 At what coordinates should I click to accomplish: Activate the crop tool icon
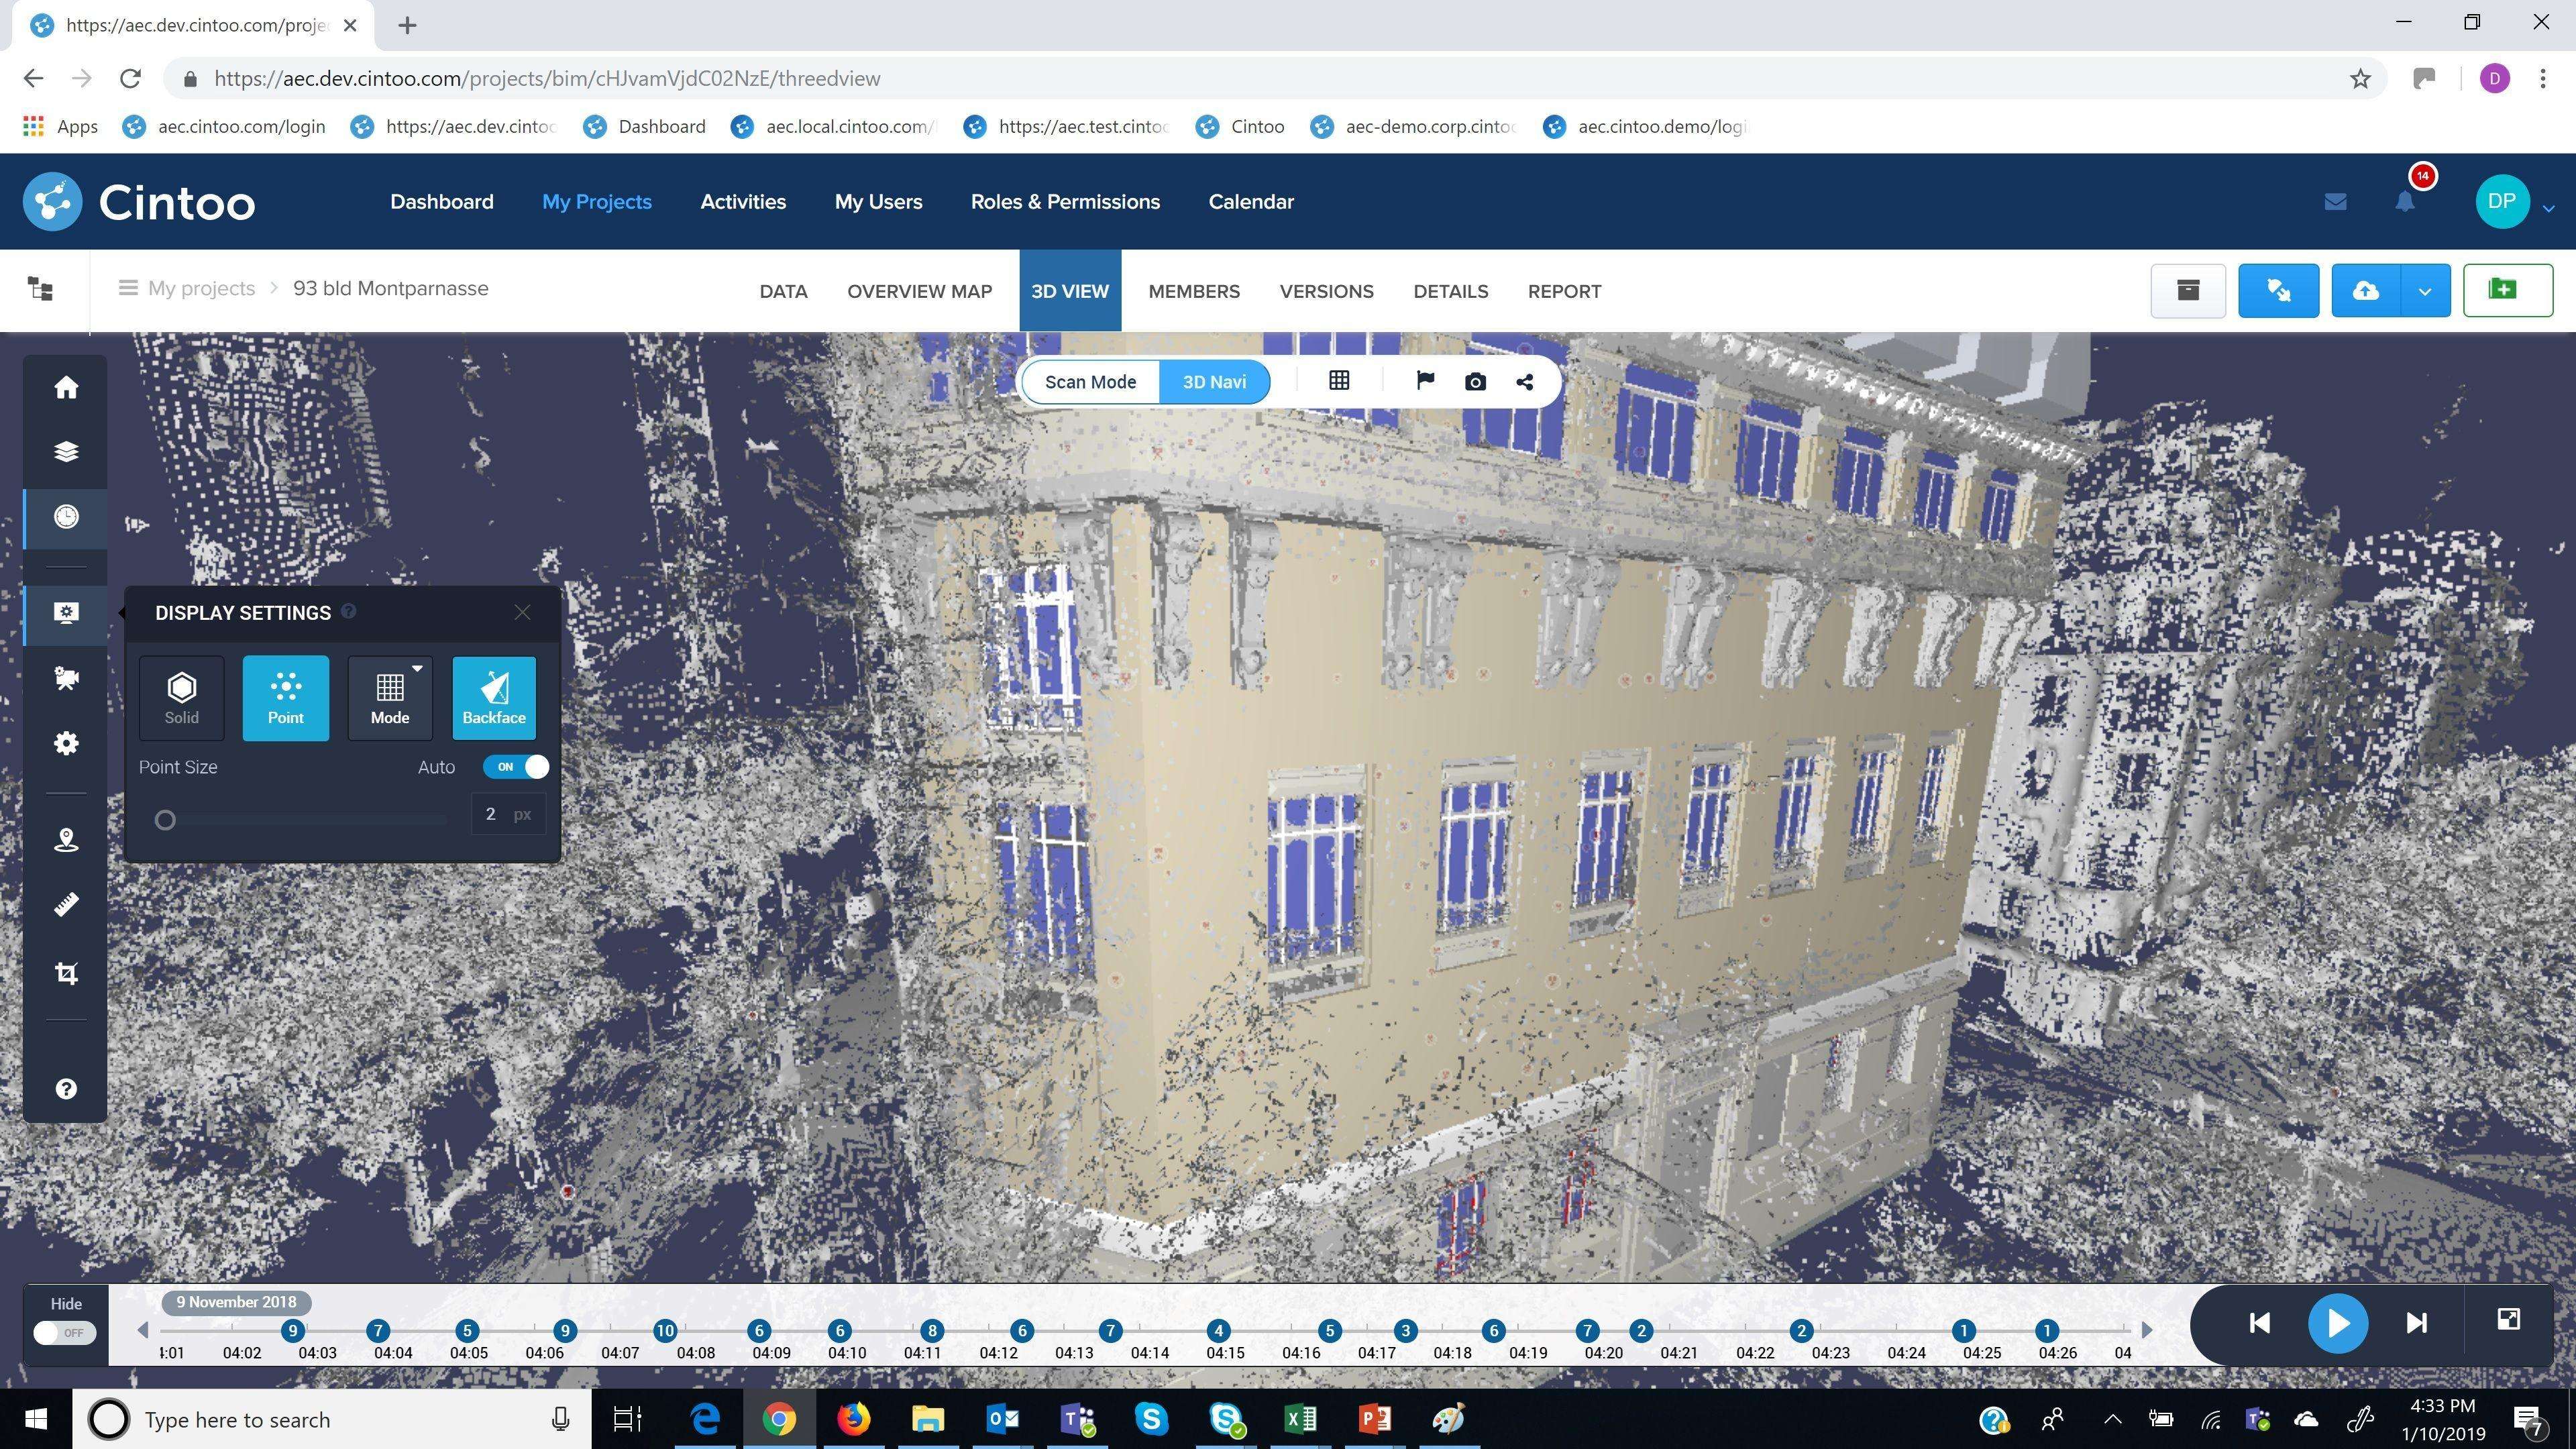tap(66, 973)
